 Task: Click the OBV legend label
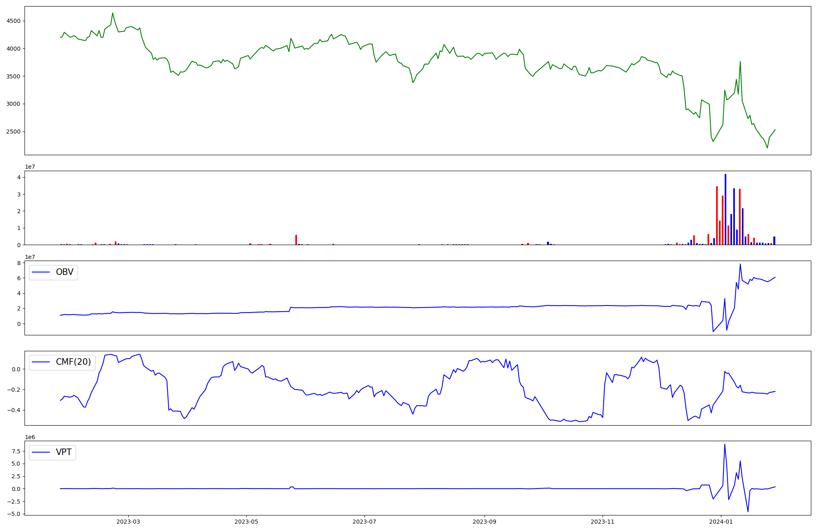pyautogui.click(x=65, y=272)
